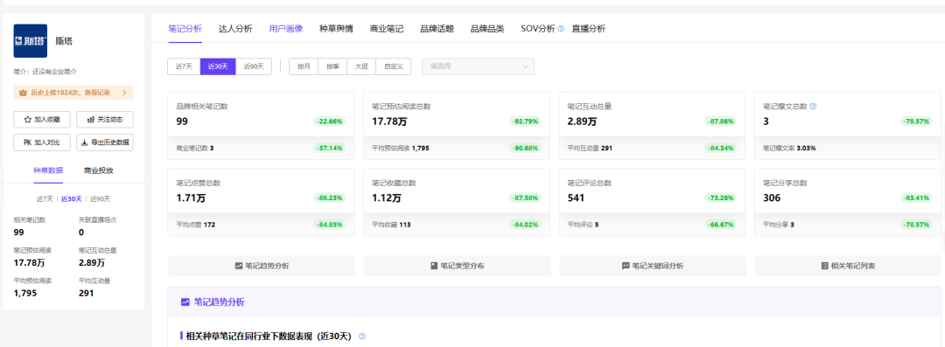Click the PK icon on 加入对比
The width and height of the screenshot is (945, 347).
tap(28, 142)
